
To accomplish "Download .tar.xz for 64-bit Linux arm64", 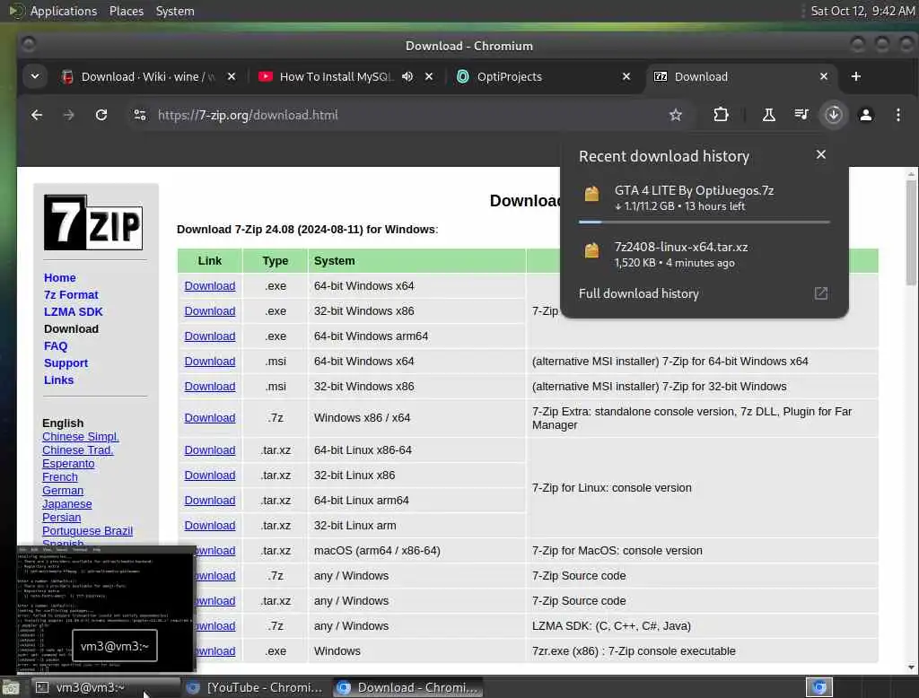I will click(210, 501).
